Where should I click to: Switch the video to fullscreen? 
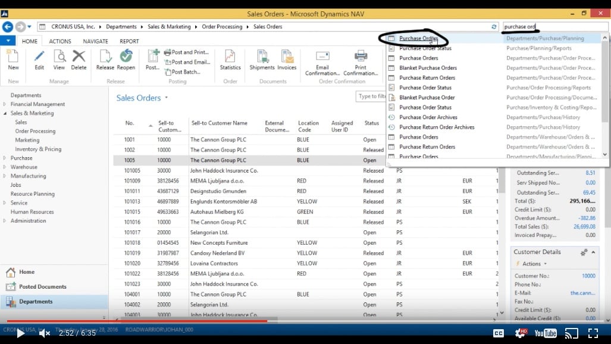(593, 333)
